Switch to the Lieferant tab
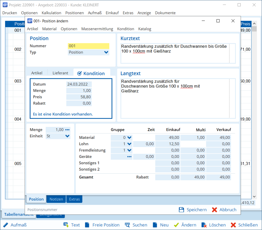This screenshot has height=230, width=262. tap(60, 73)
